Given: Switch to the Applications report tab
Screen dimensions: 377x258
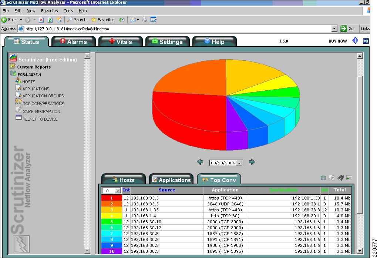Looking at the screenshot, I should (171, 180).
